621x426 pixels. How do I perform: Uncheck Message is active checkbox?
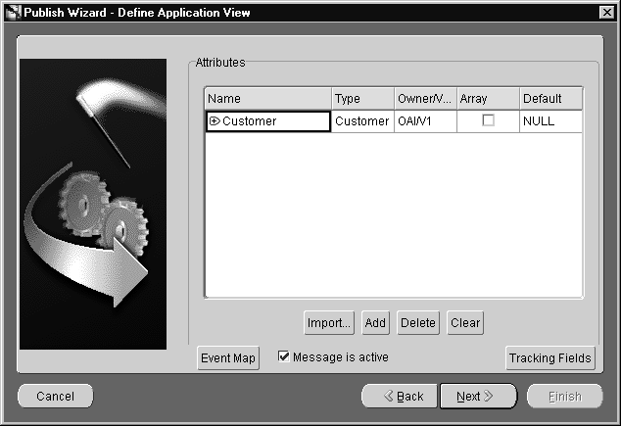click(284, 356)
